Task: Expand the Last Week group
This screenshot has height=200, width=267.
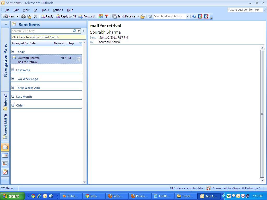Action: pos(13,70)
